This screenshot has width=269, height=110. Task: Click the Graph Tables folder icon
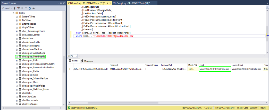click(20, 27)
